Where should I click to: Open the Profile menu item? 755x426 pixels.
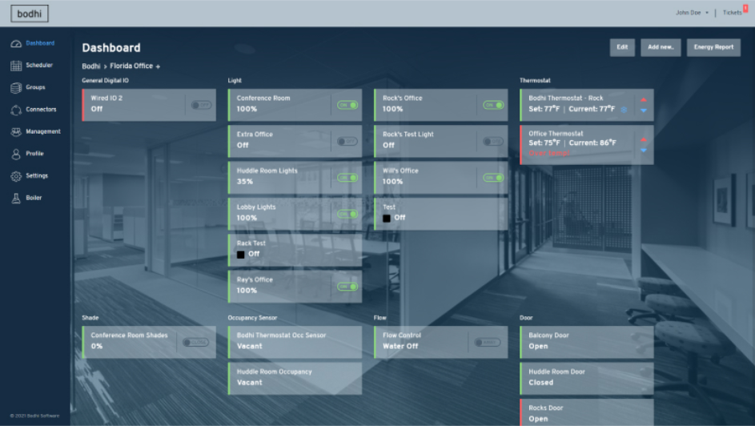[x=34, y=154]
